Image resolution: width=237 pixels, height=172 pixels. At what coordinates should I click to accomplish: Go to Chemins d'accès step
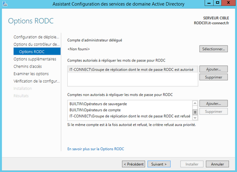click(28, 66)
